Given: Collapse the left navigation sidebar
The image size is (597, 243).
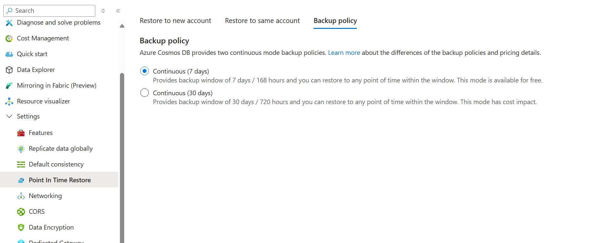Looking at the screenshot, I should pyautogui.click(x=118, y=11).
